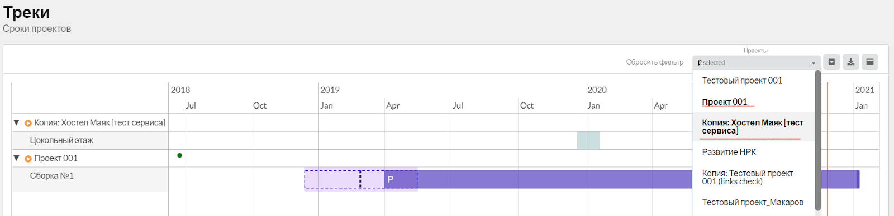Click the archive box icon button
Image resolution: width=894 pixels, height=216 pixels.
pos(831,62)
